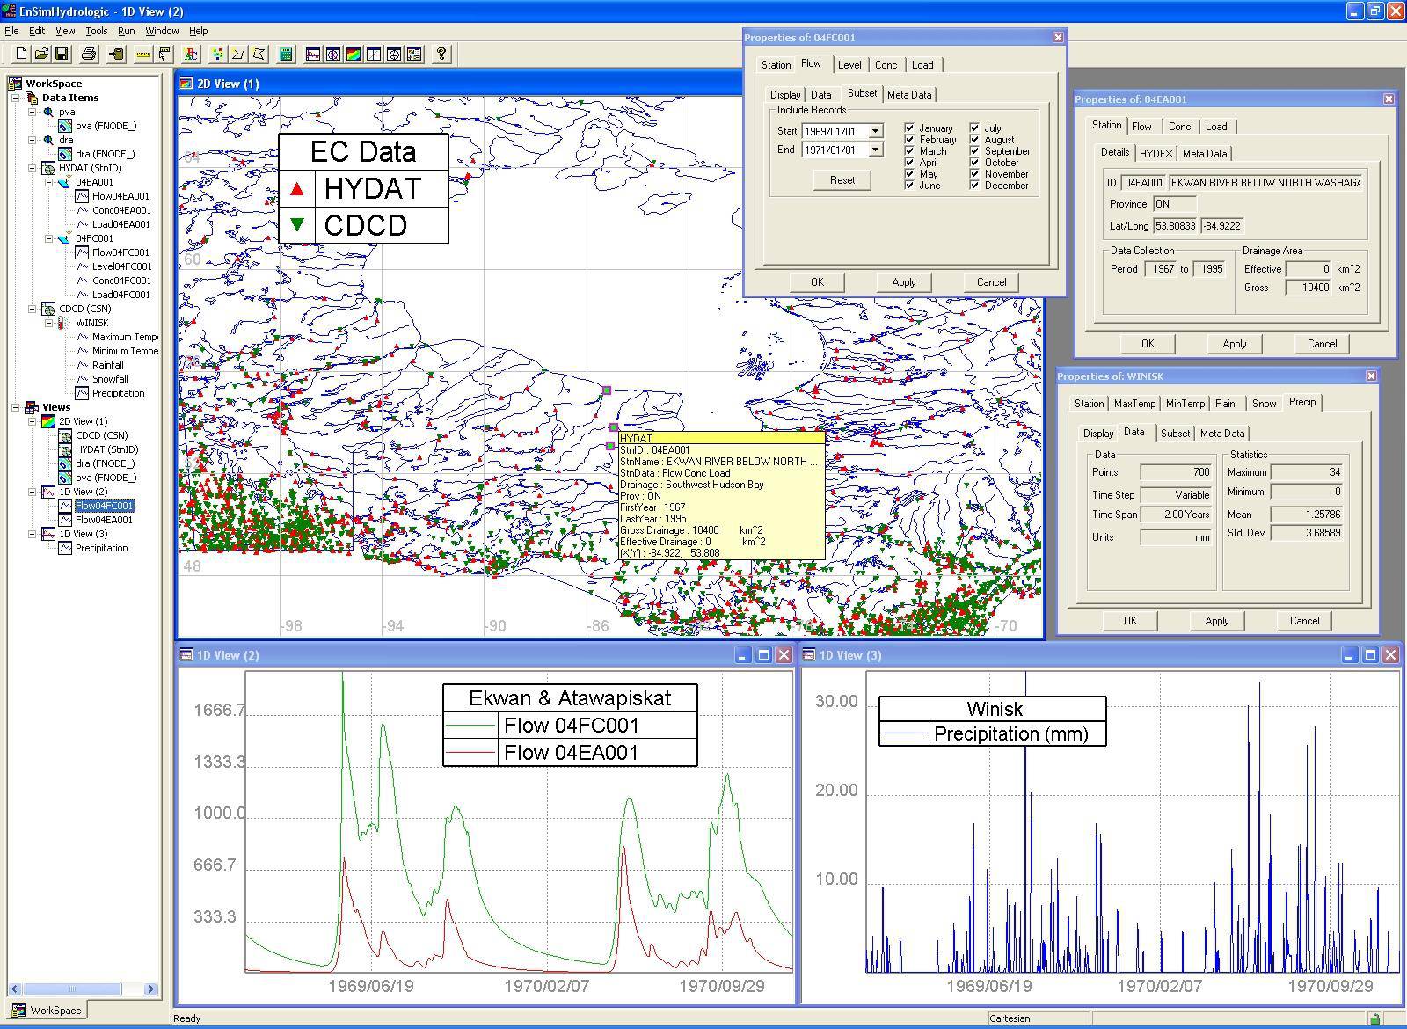The image size is (1407, 1029).
Task: Click the question mark help icon
Action: click(441, 55)
